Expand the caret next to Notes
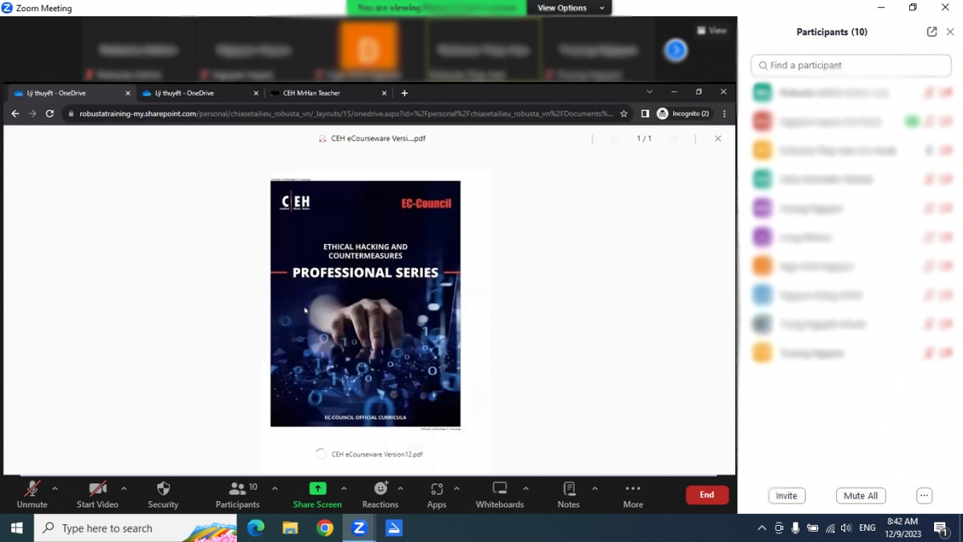 point(595,488)
